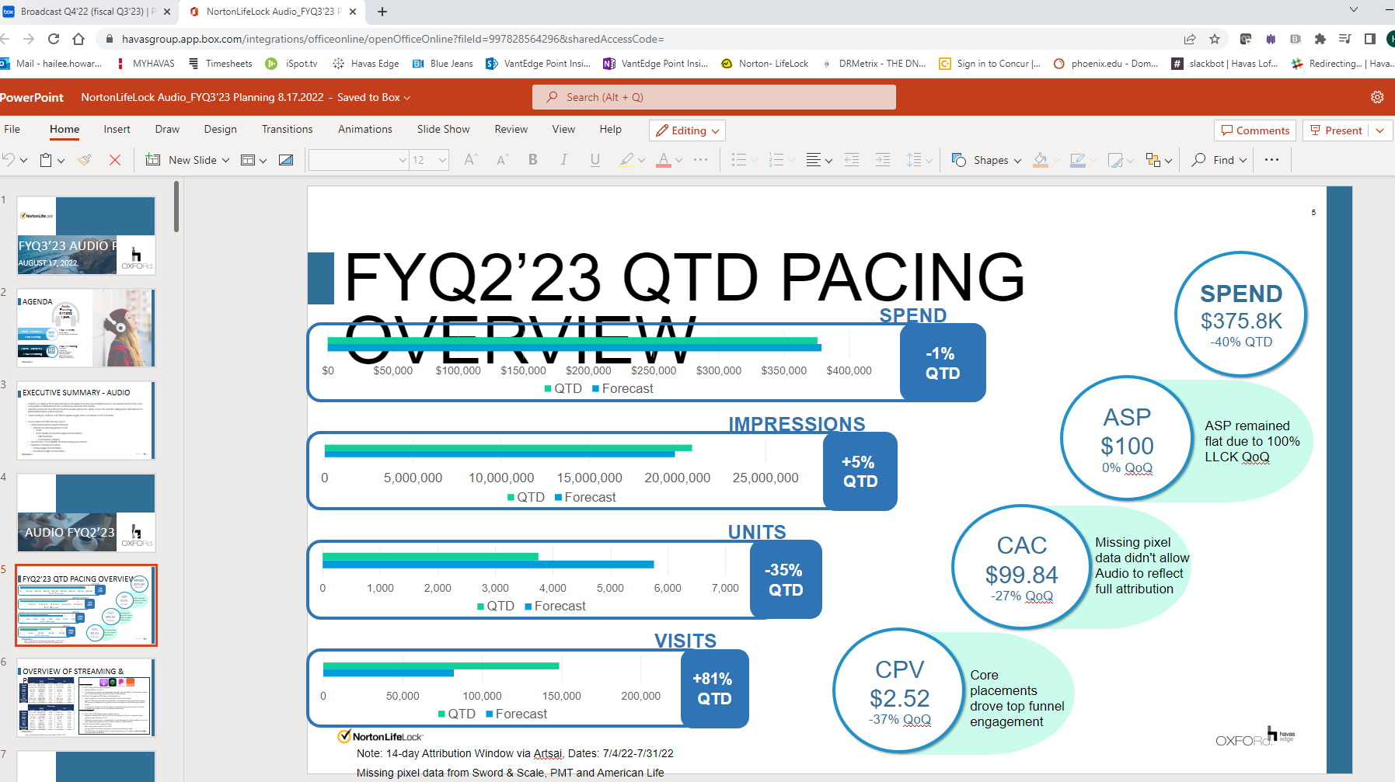Viewport: 1395px width, 782px height.
Task: Toggle Bold formatting
Action: coord(533,160)
